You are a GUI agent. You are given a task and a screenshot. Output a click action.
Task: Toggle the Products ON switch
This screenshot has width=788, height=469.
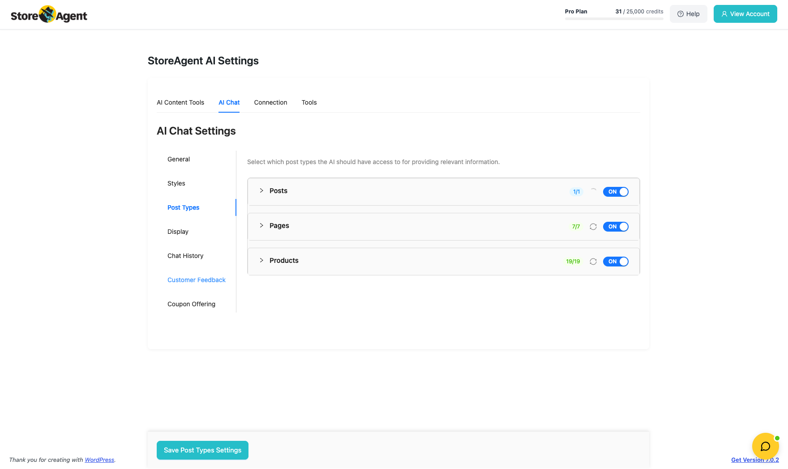pos(616,262)
